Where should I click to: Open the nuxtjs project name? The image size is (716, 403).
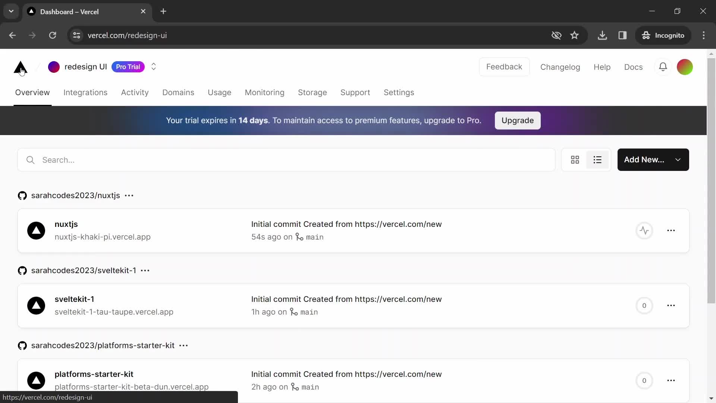pyautogui.click(x=66, y=224)
